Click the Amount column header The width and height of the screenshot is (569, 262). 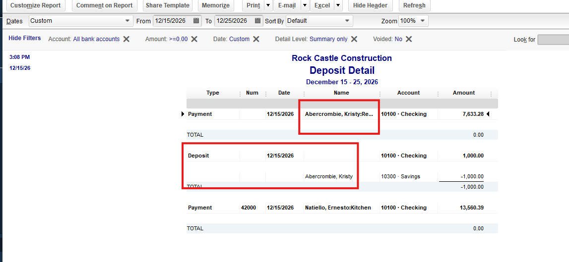[x=464, y=93]
